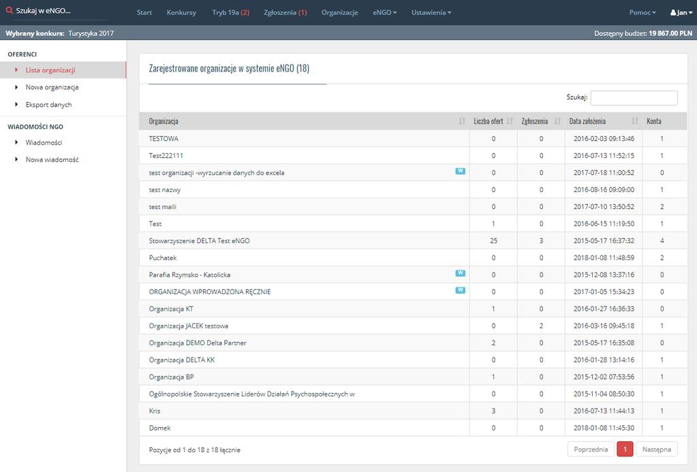Click the Pozycje od 1 do 18 summary
Image resolution: width=697 pixels, height=472 pixels.
coord(195,450)
